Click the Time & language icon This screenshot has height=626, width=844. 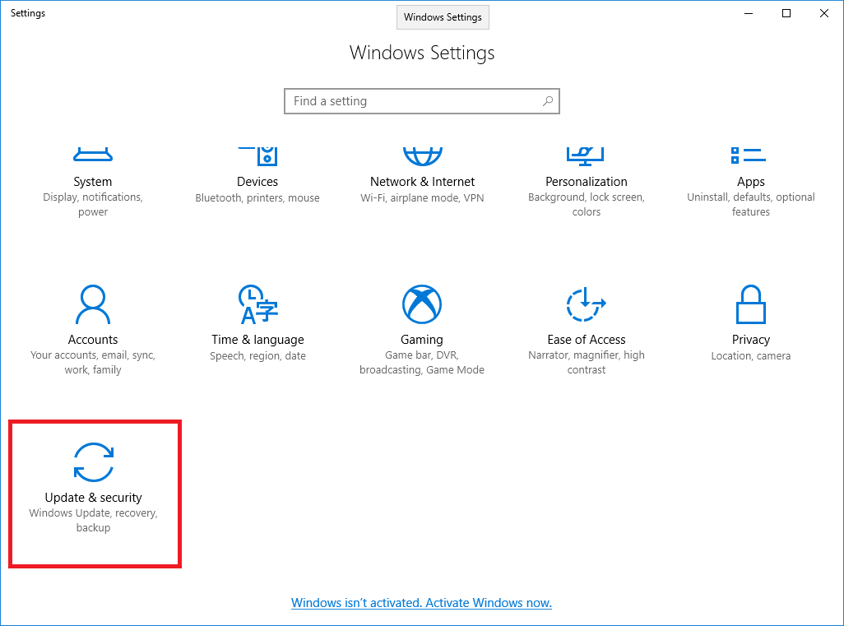257,305
